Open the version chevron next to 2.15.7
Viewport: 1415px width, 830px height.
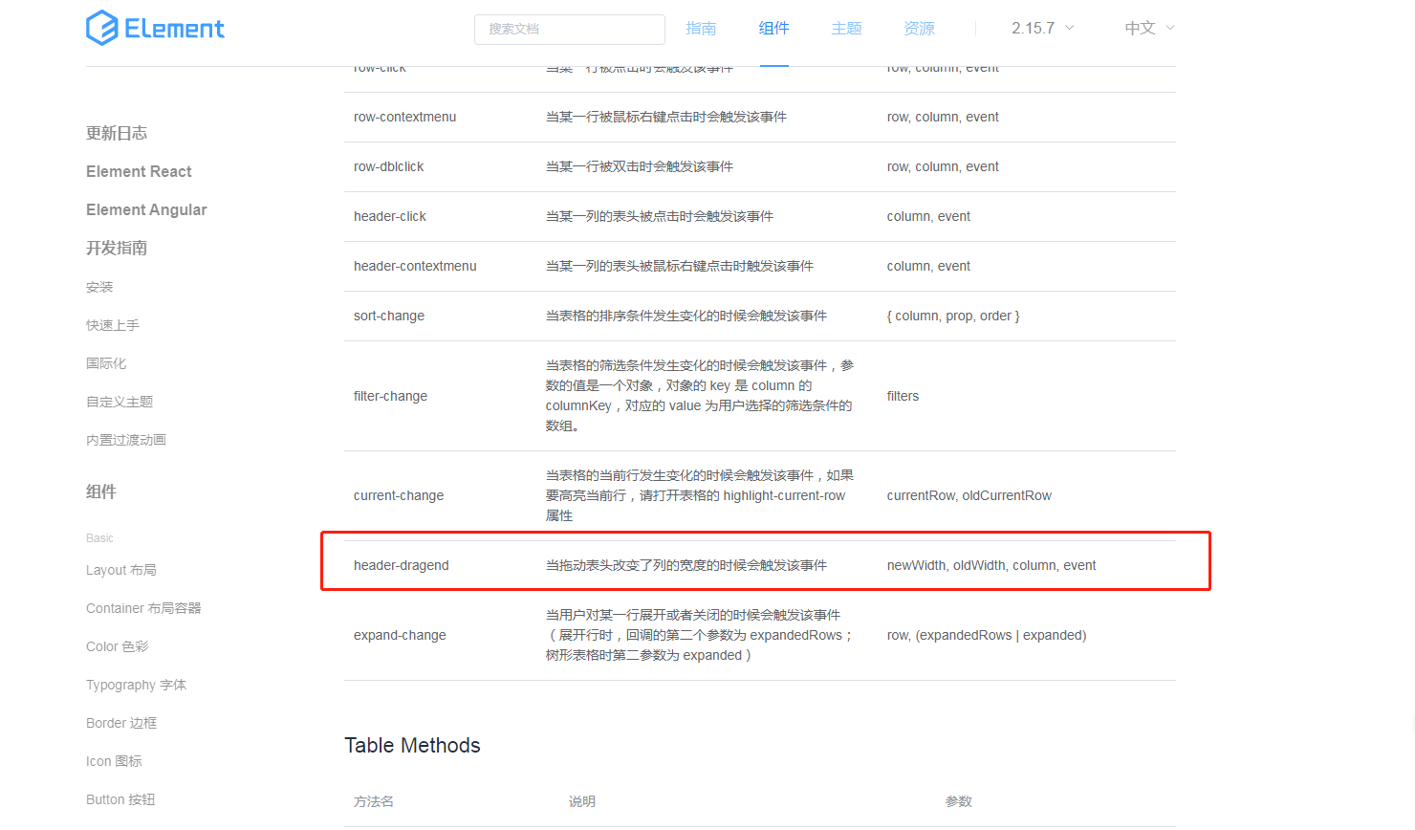1067,29
